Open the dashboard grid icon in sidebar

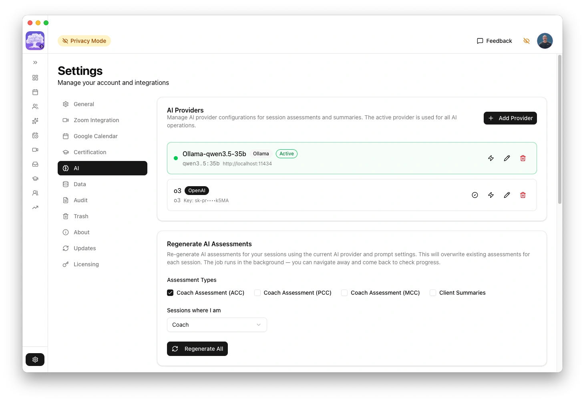click(35, 77)
